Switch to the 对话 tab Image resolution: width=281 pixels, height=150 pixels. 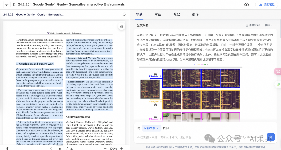(158, 14)
